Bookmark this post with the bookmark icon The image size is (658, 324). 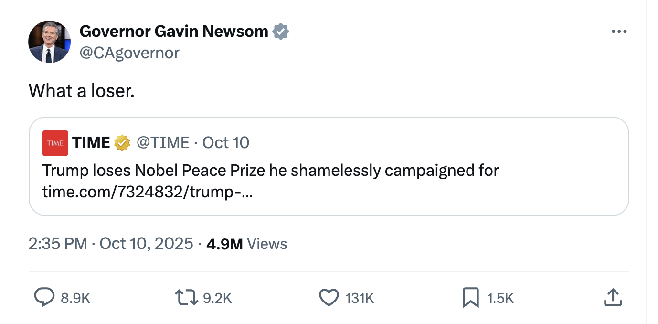pos(470,298)
